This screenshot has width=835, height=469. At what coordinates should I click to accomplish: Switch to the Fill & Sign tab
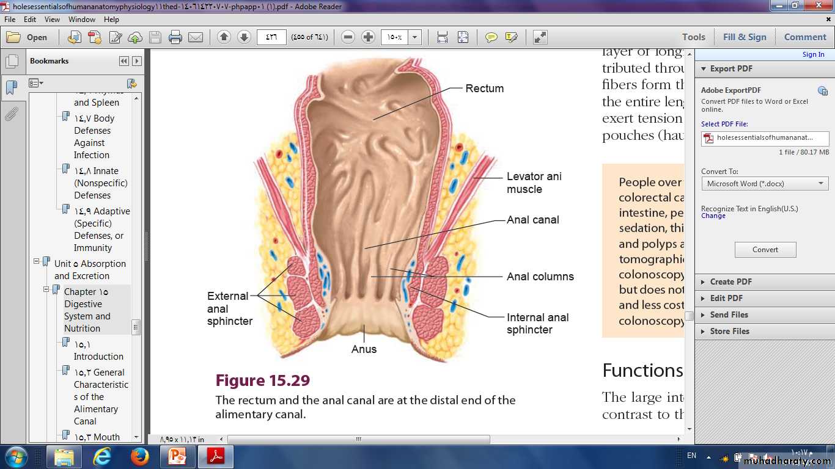(745, 37)
